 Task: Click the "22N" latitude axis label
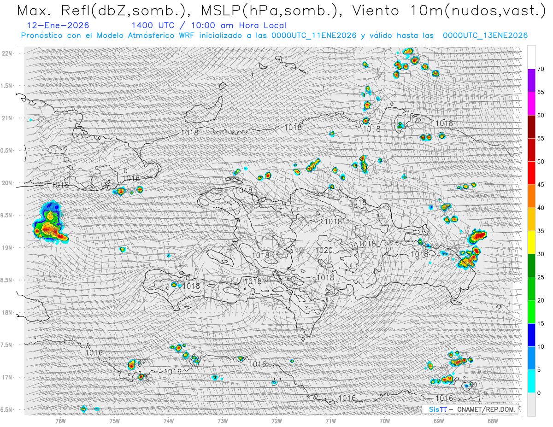7,53
